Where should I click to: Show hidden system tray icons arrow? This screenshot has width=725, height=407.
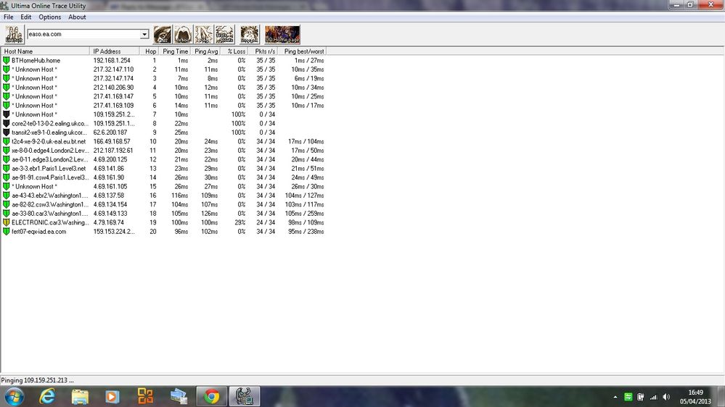615,397
